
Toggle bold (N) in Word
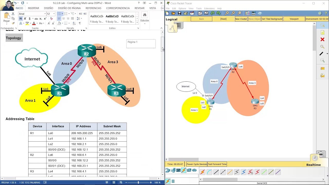pos(21,18)
